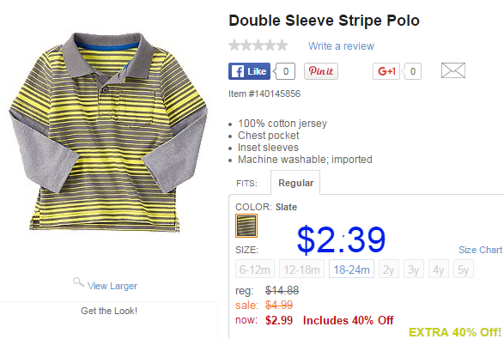The height and width of the screenshot is (339, 504).
Task: Click the email envelope icon
Action: pos(453,70)
